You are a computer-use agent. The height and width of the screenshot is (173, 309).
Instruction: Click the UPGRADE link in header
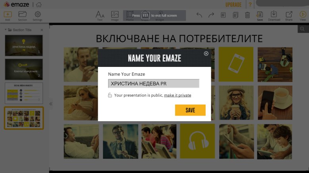234,5
